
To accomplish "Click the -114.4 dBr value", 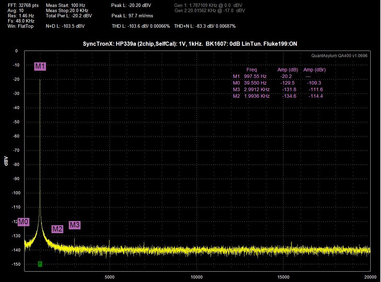I will pos(316,96).
